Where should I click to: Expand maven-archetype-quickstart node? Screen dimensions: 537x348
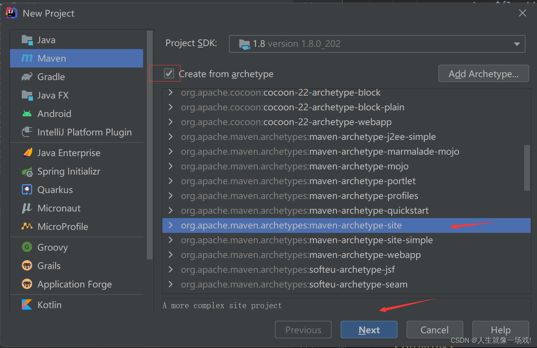tap(170, 210)
